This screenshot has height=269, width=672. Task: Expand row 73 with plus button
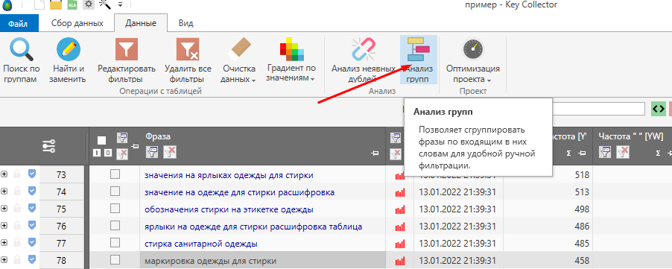pos(4,174)
